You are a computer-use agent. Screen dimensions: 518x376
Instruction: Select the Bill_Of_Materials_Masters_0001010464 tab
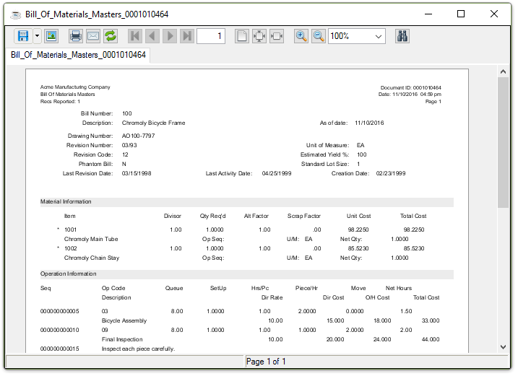click(78, 55)
